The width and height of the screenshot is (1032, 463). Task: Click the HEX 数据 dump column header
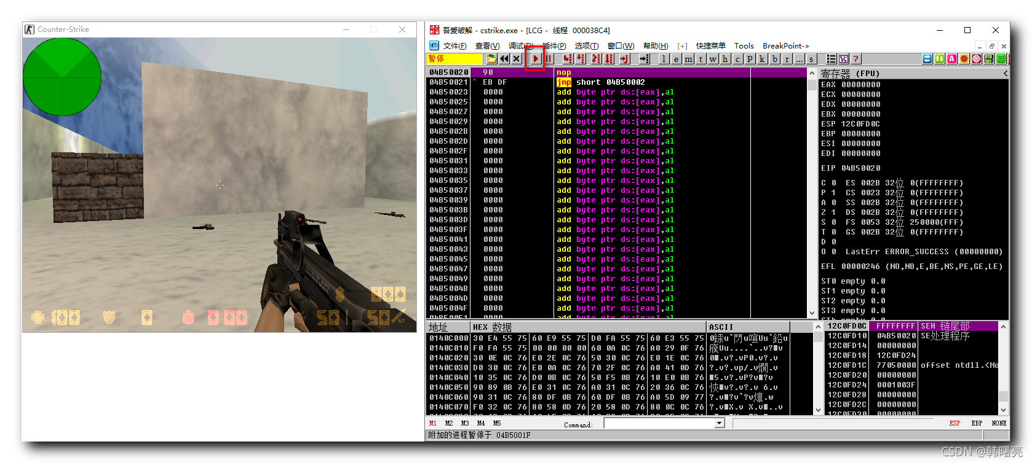point(588,327)
